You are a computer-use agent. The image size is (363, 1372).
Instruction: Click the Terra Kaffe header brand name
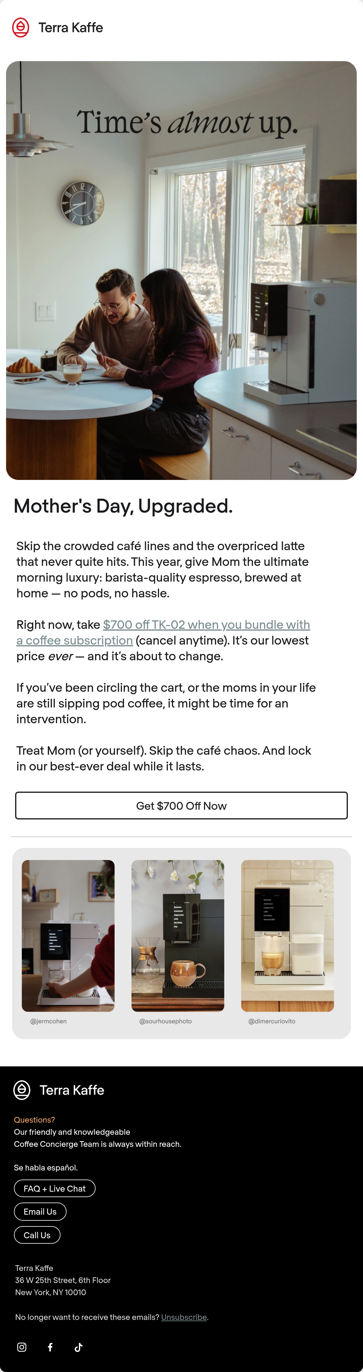[71, 28]
